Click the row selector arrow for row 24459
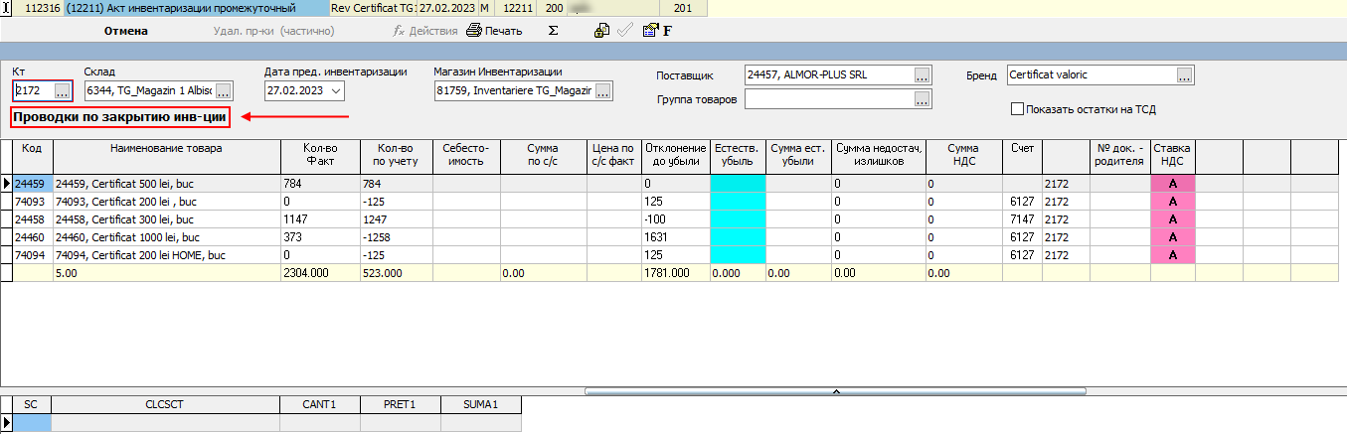Viewport: 1347px width, 434px height. pos(6,184)
